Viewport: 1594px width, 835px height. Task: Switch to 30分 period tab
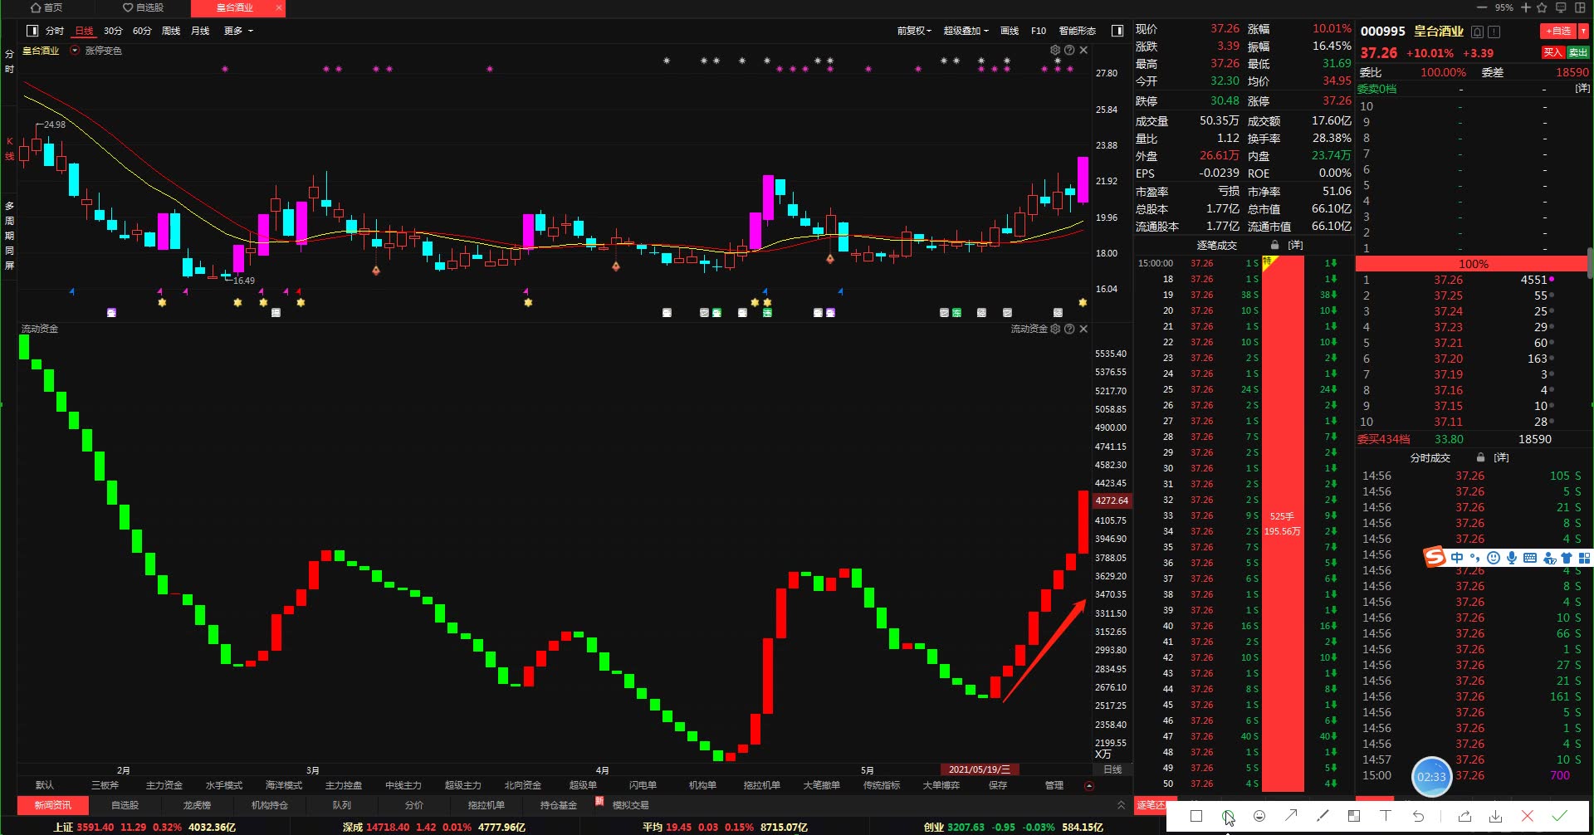tap(113, 31)
